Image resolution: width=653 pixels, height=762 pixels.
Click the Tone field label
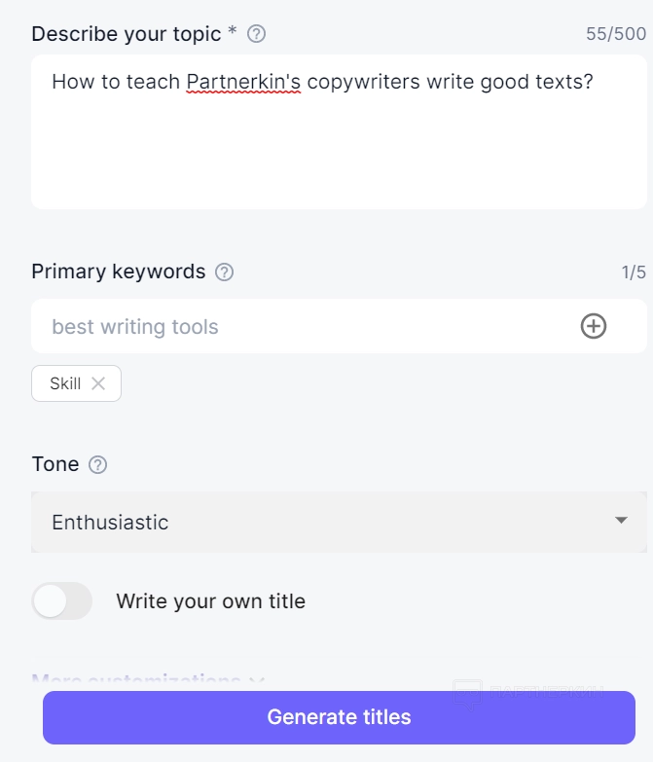point(55,464)
